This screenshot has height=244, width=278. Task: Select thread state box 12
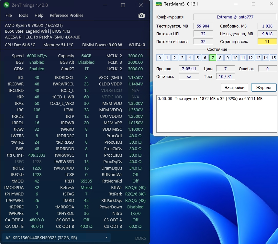click(250, 58)
